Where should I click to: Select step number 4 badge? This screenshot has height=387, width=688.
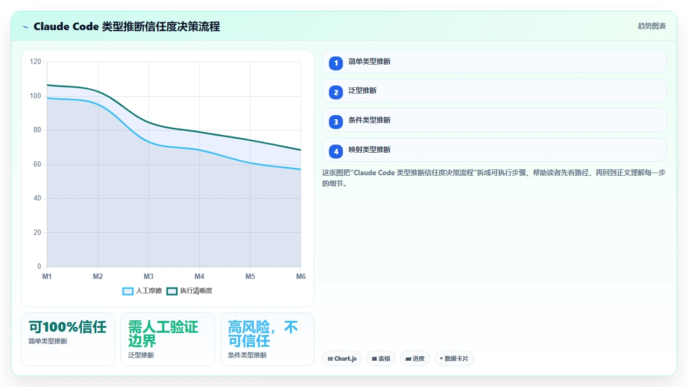pyautogui.click(x=336, y=152)
